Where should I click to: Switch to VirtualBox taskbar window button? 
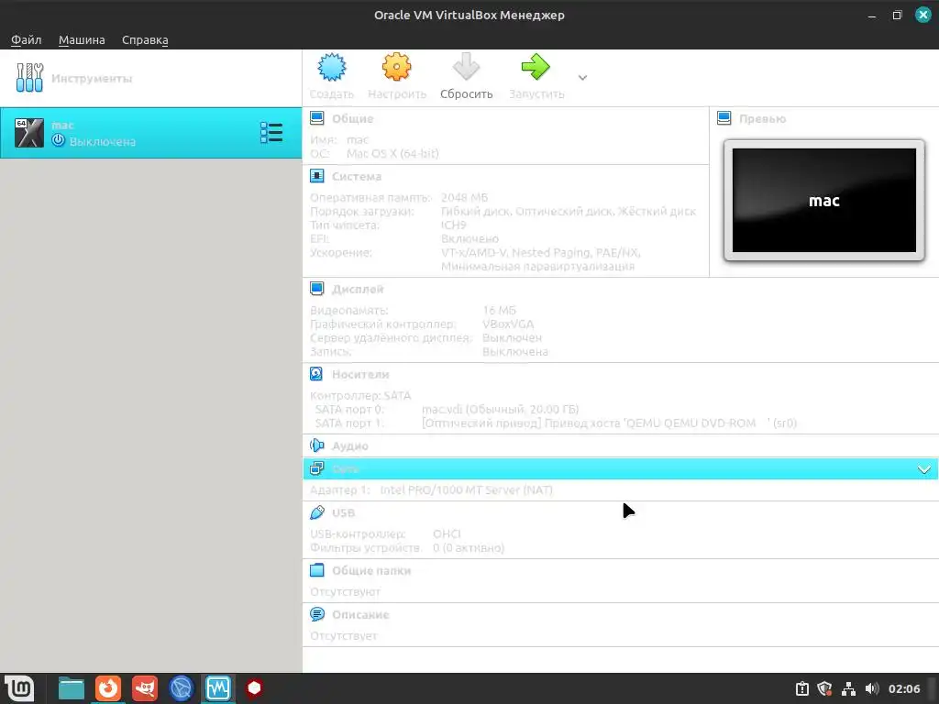217,688
